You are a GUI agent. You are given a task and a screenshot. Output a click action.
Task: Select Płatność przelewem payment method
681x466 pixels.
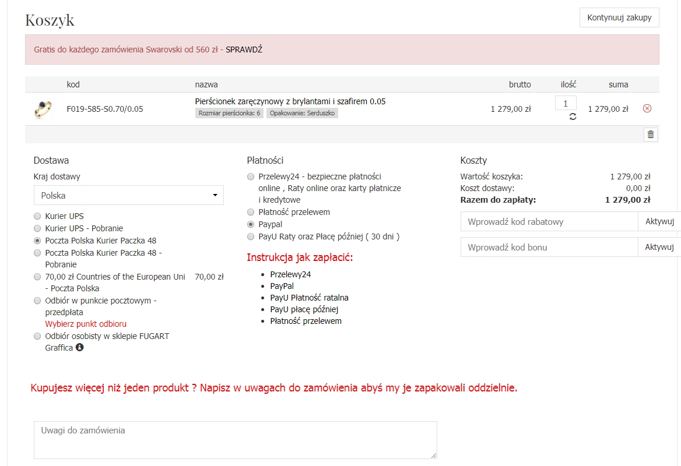click(251, 212)
